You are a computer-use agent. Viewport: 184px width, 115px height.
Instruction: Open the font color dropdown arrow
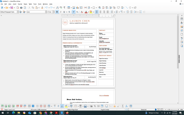click(89, 12)
